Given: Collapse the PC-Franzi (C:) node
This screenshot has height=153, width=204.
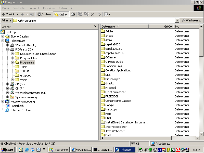Looking at the screenshot, I should [x=7, y=49].
